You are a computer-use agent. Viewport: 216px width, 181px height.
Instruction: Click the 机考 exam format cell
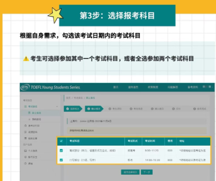[130, 160]
